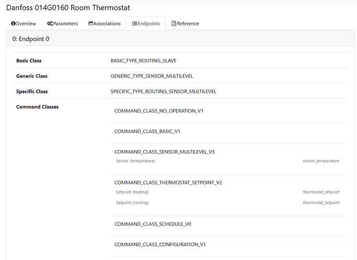
Task: Click the share arrow icon beside Associations
Action: 90,23
